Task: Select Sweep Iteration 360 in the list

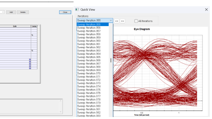Action: pos(93,41)
